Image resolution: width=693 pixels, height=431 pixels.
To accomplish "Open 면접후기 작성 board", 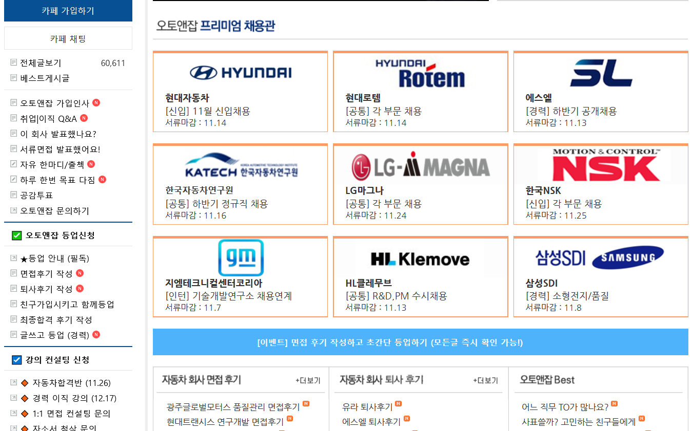I will (46, 274).
